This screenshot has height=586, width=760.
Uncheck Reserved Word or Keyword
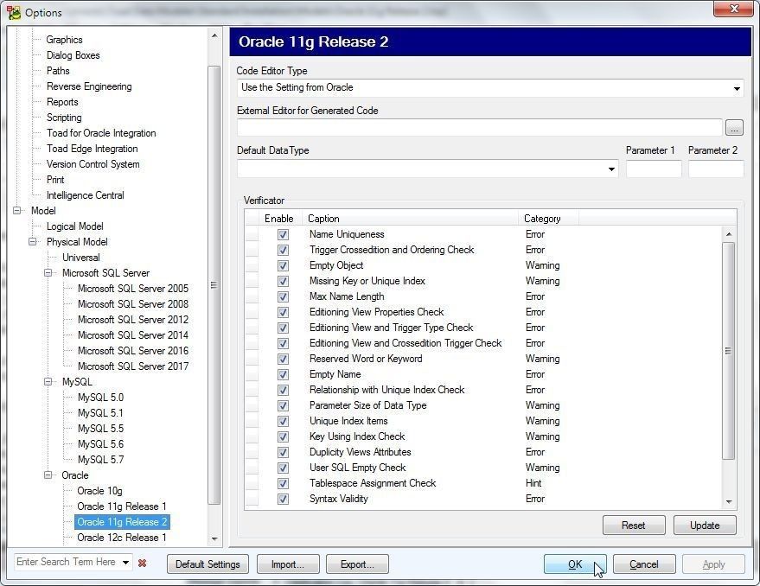(x=283, y=360)
